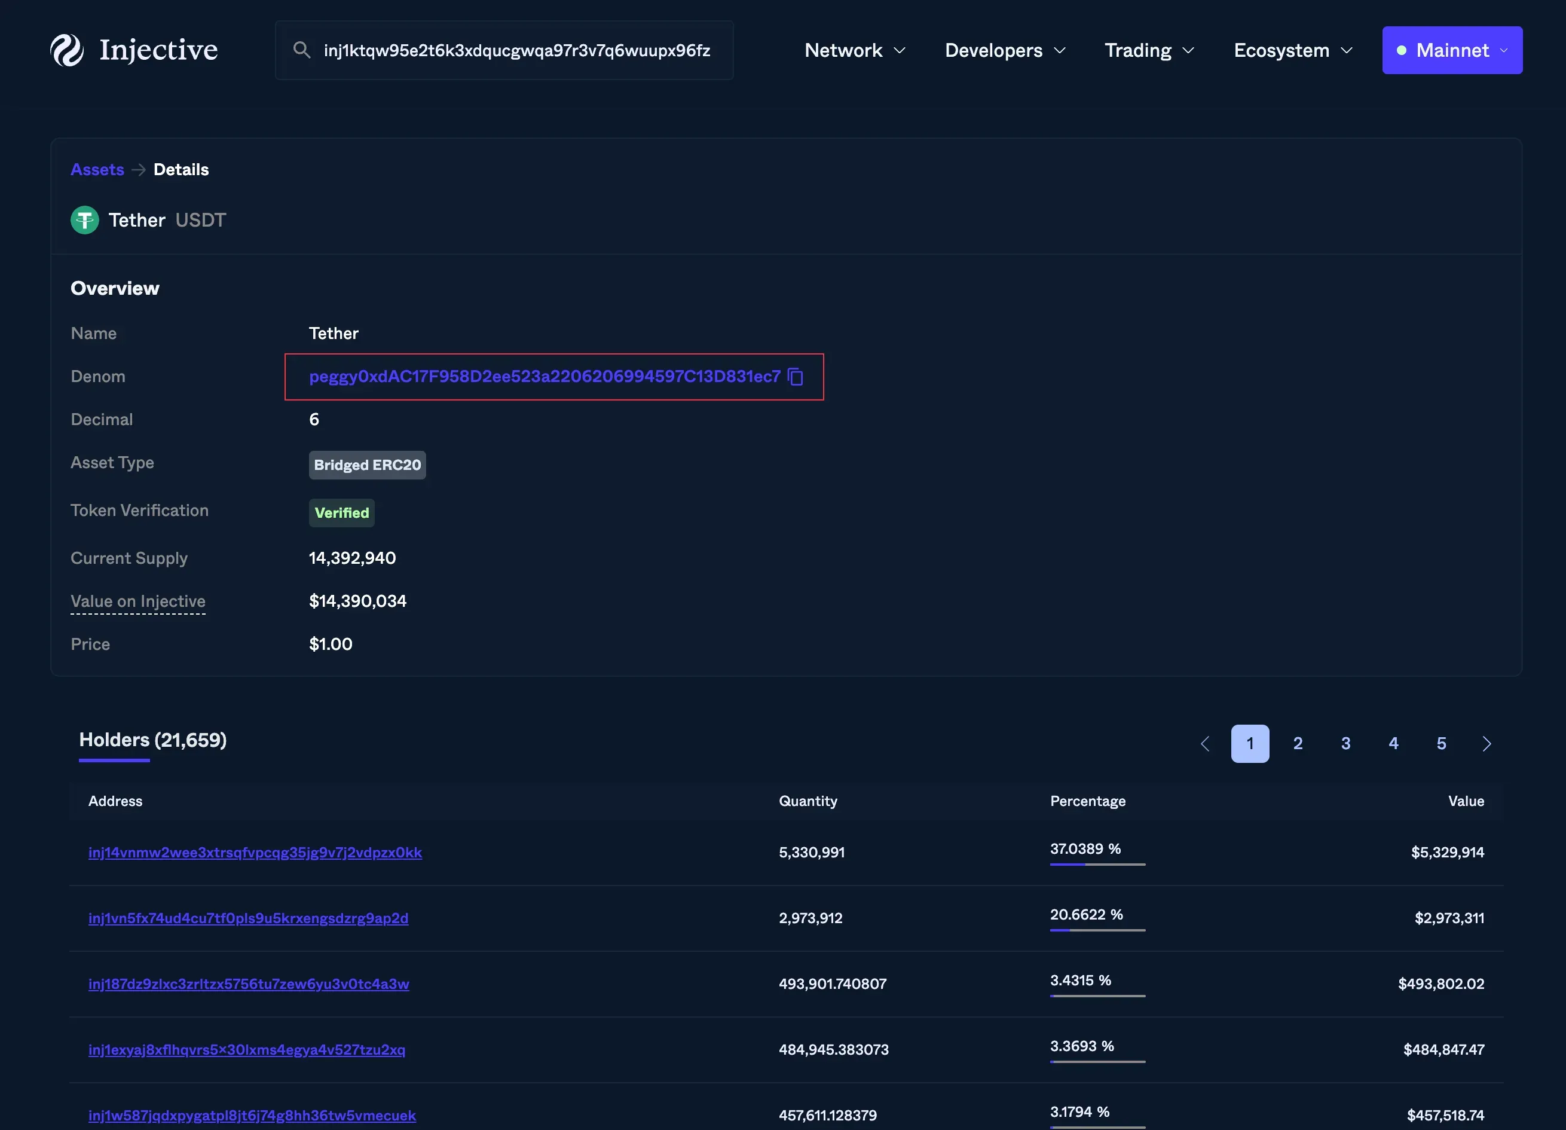Click the $2,973,311 value cell
Viewport: 1566px width, 1130px height.
pyautogui.click(x=1449, y=918)
